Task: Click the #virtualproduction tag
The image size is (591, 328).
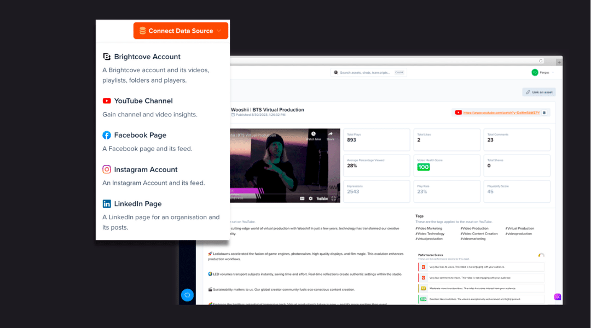Action: pos(429,239)
